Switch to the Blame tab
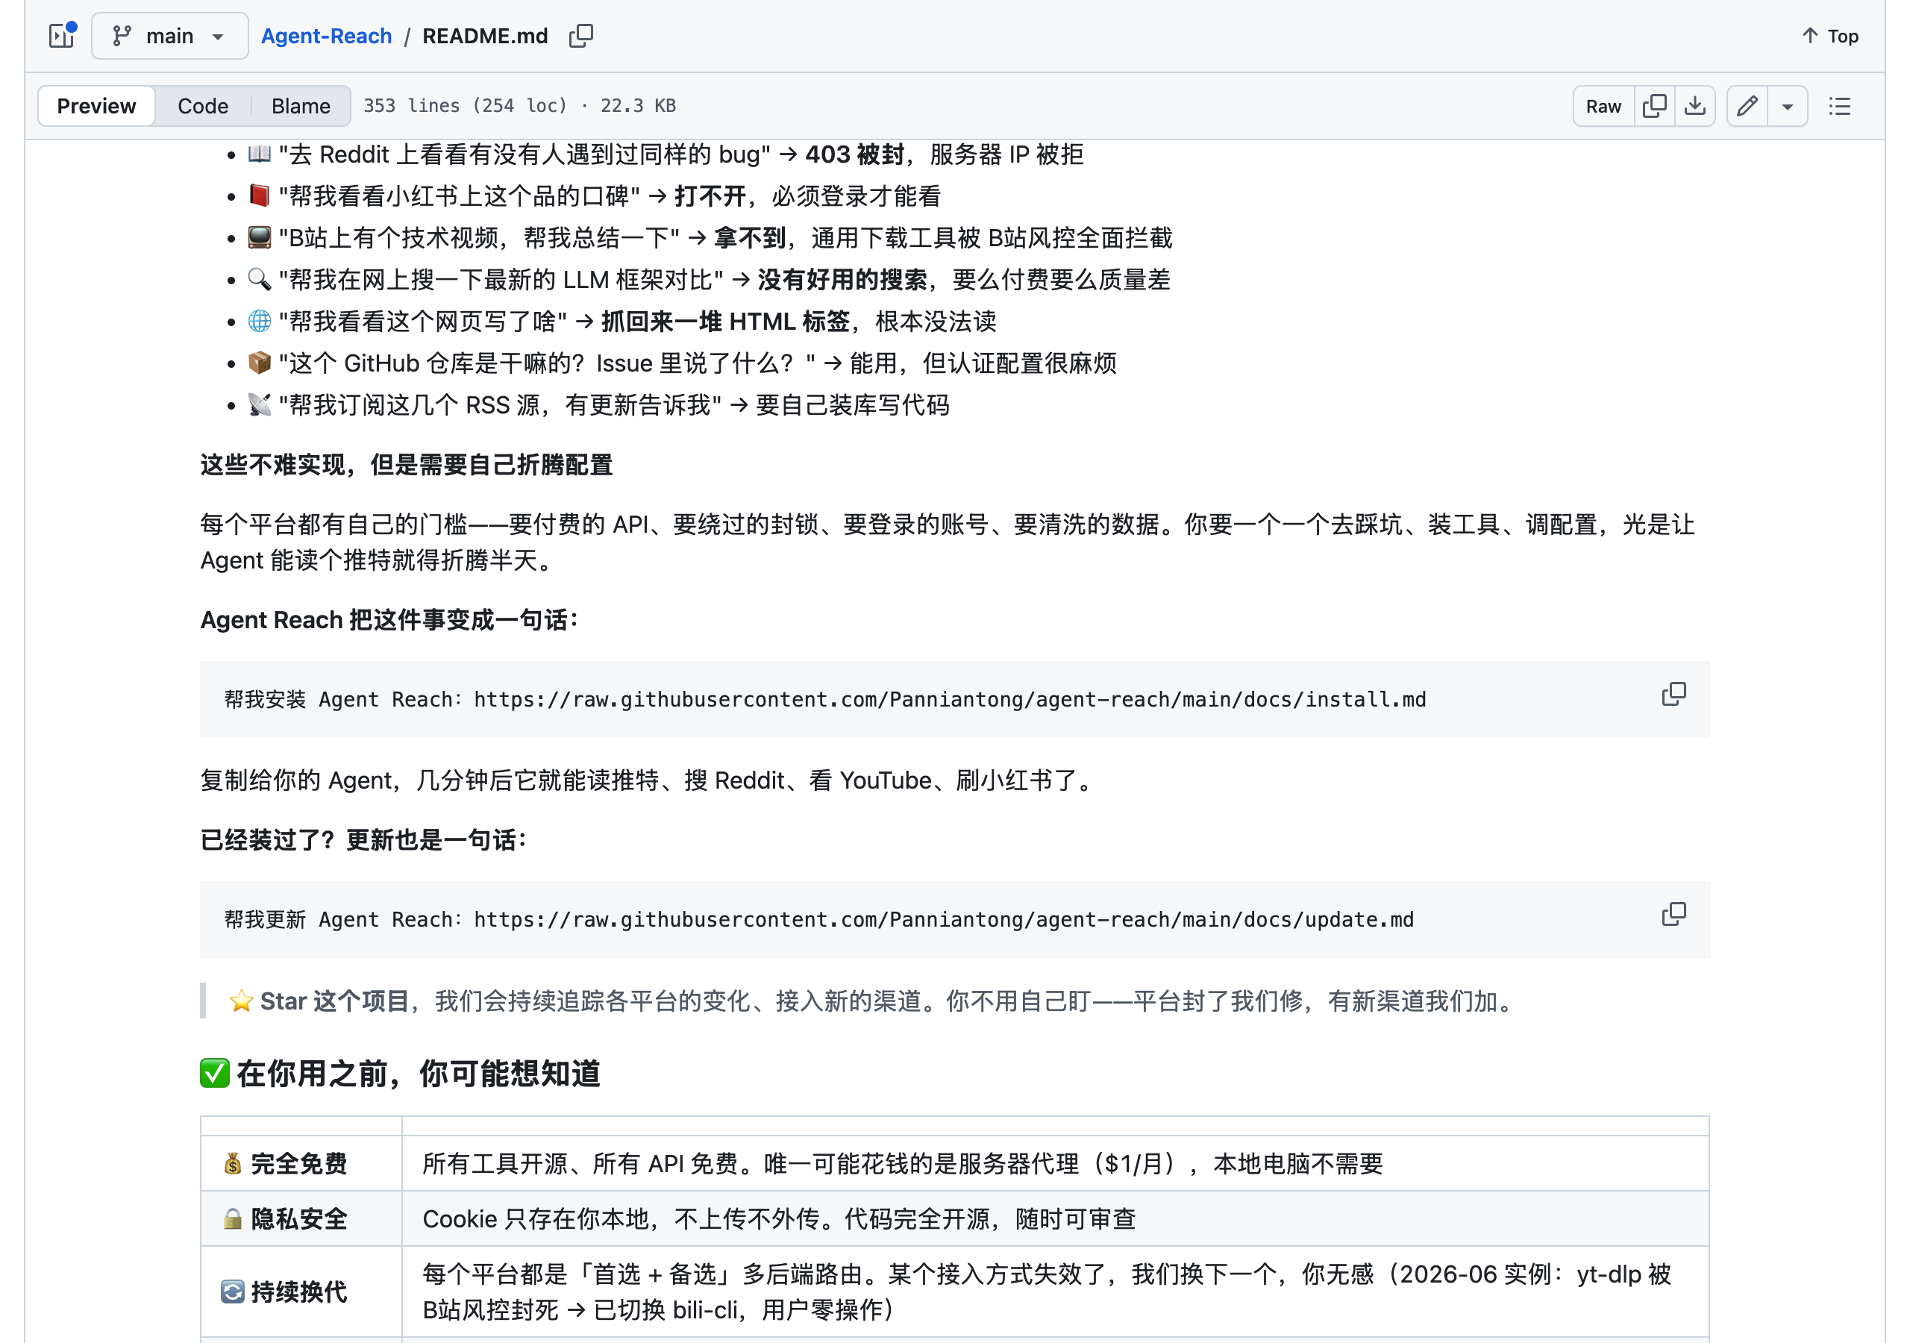 tap(301, 106)
